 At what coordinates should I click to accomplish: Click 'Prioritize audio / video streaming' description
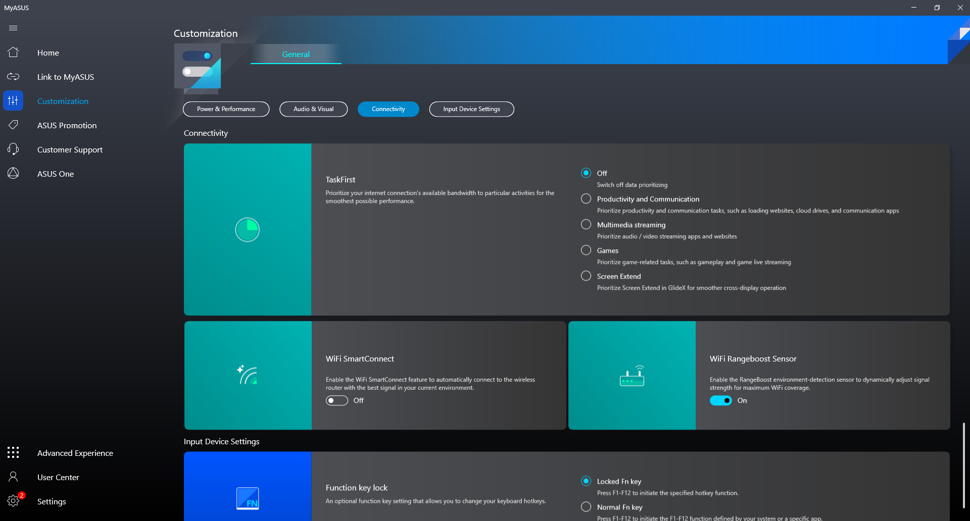667,236
